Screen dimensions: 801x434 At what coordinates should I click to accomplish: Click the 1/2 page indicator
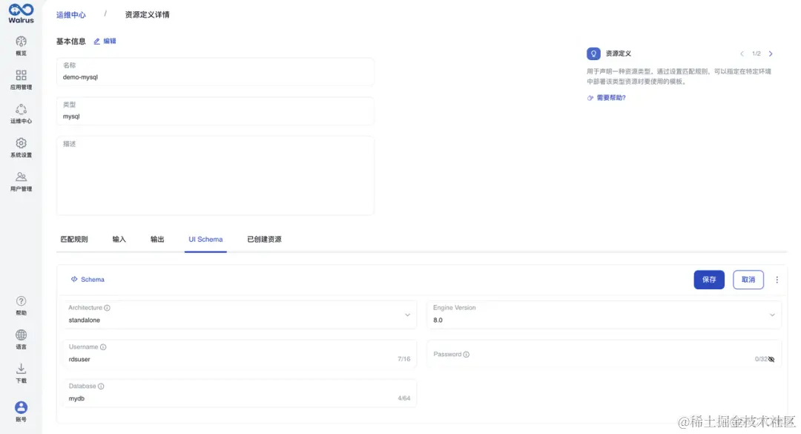point(756,53)
